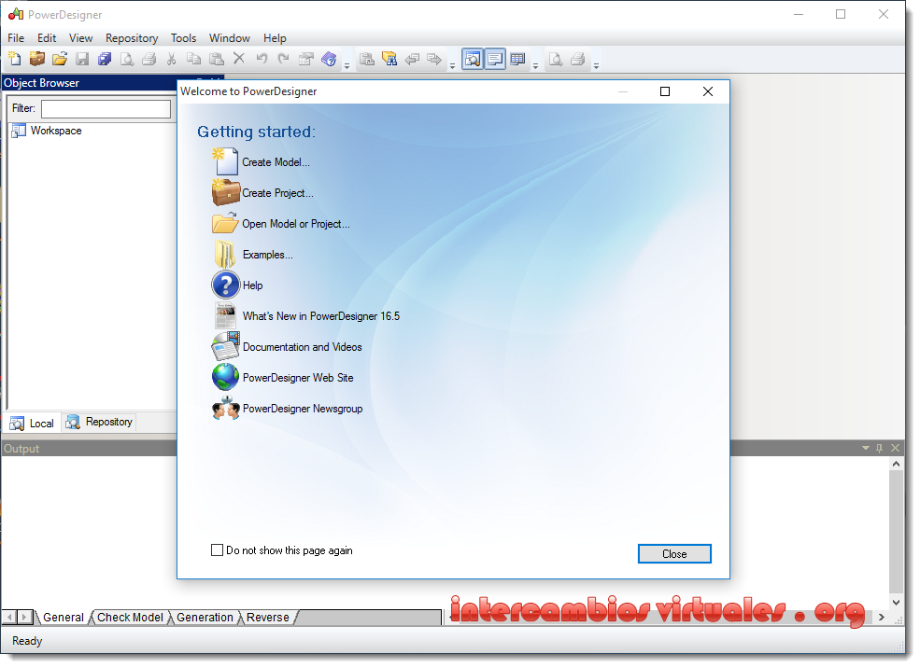Open the Window menu
920x668 pixels.
pyautogui.click(x=230, y=38)
